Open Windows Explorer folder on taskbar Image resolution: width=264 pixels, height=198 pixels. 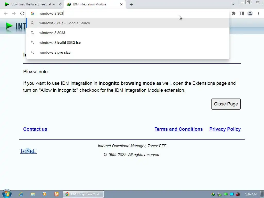(x=33, y=194)
